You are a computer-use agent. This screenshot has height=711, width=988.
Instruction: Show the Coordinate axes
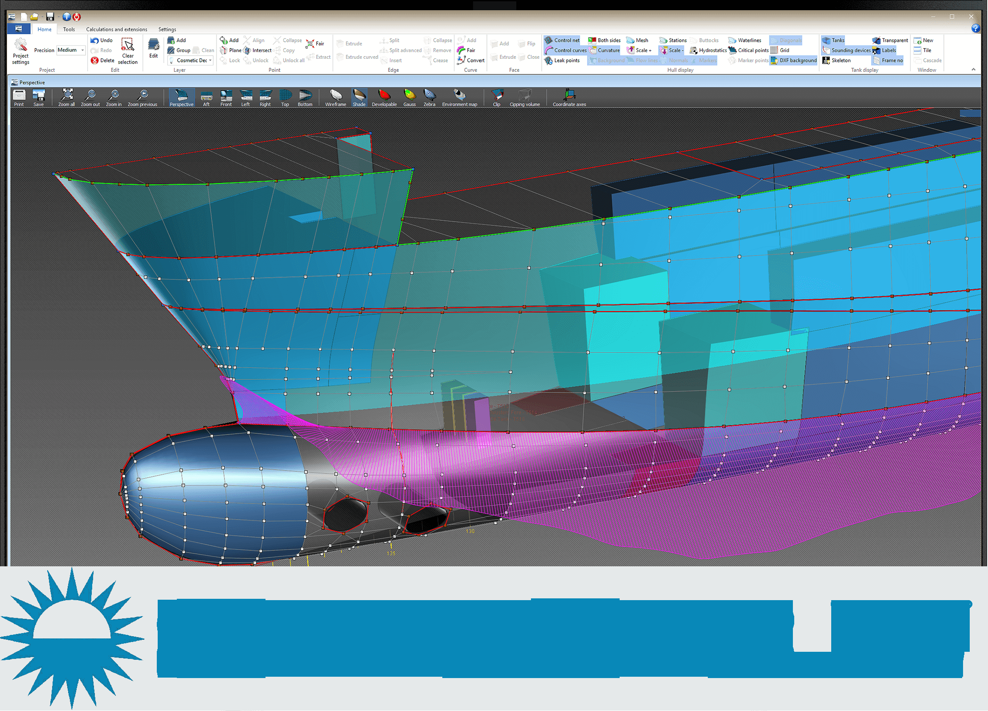(569, 97)
